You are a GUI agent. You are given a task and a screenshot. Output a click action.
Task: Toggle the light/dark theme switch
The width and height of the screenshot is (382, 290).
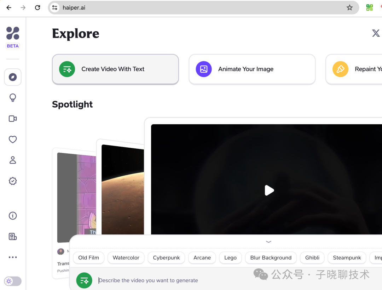click(13, 281)
